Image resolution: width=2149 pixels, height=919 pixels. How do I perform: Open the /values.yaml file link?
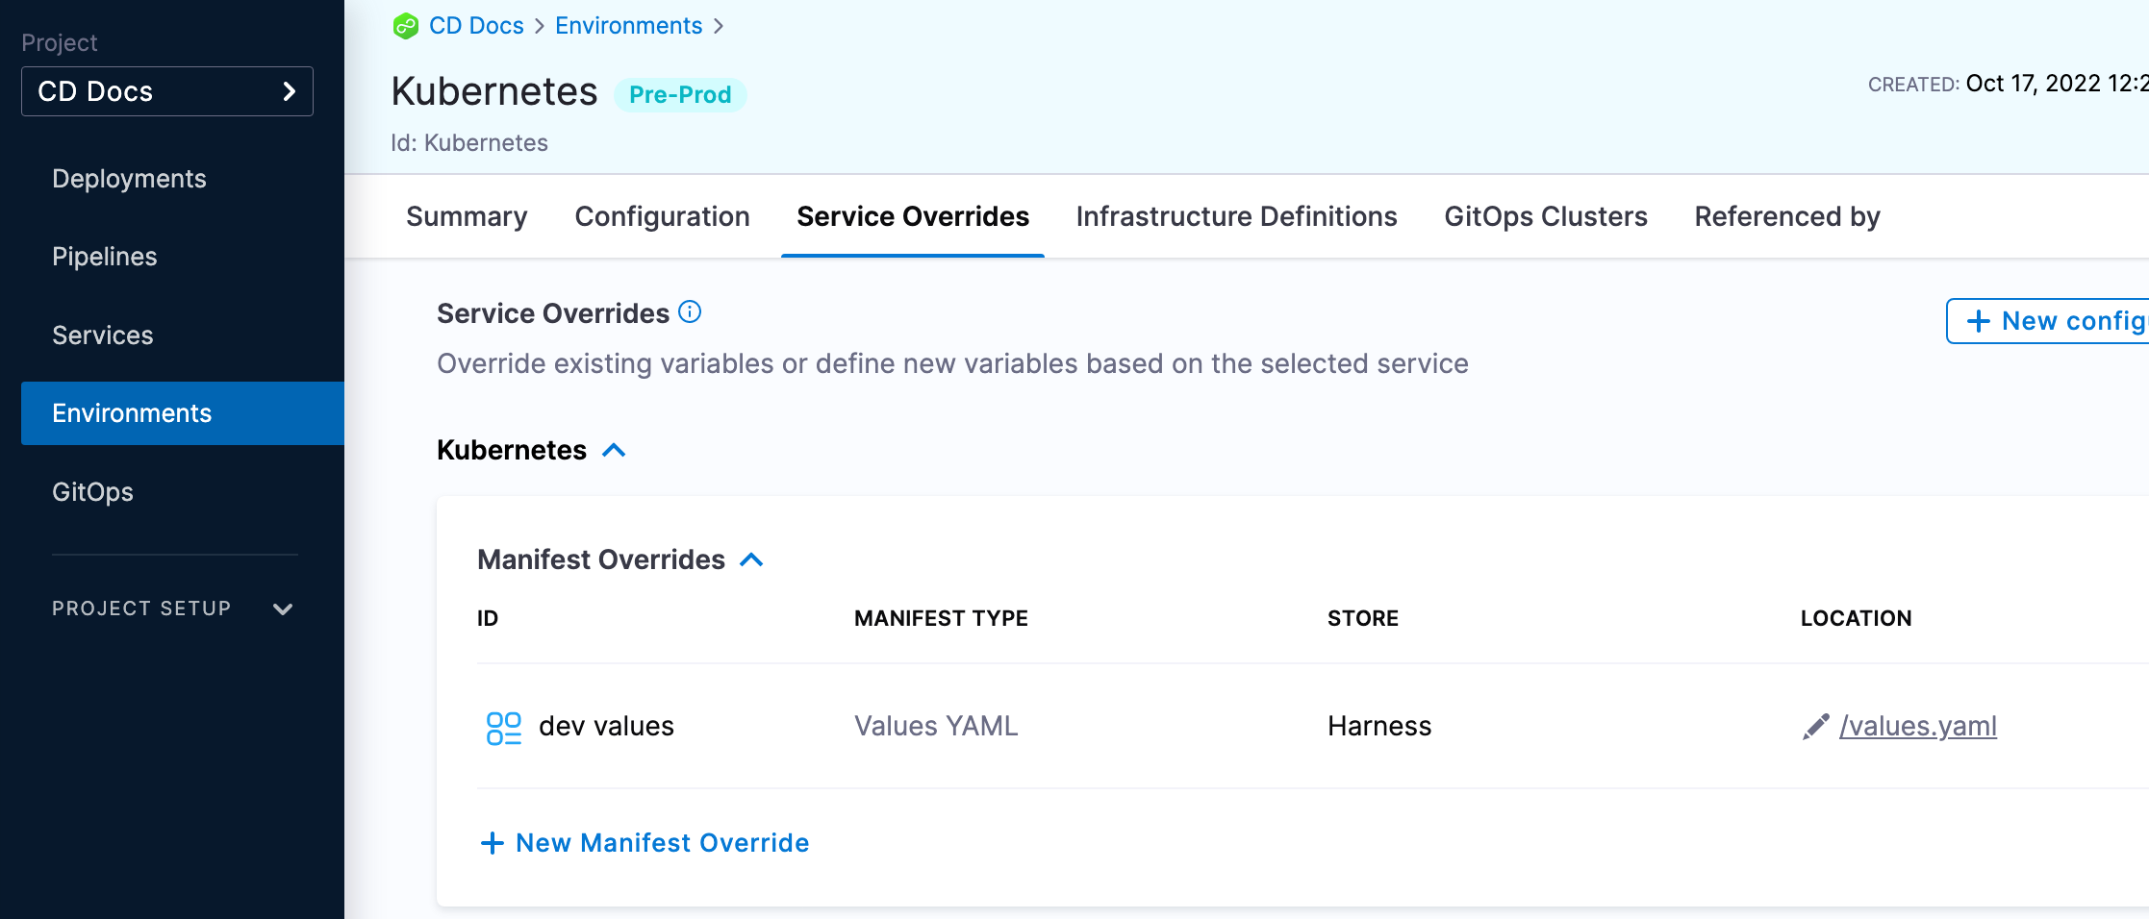(x=1918, y=727)
